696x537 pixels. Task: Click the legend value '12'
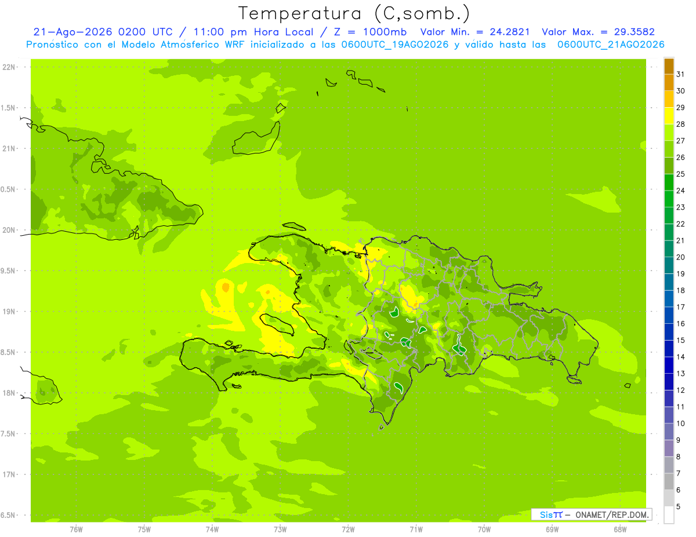pos(681,390)
